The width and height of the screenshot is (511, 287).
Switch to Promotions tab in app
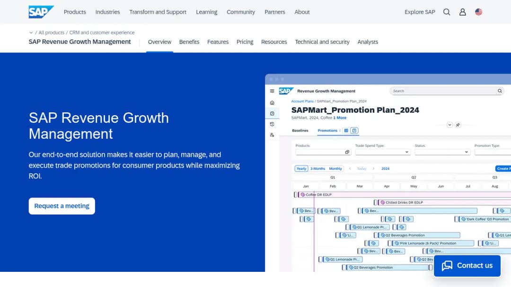[327, 130]
